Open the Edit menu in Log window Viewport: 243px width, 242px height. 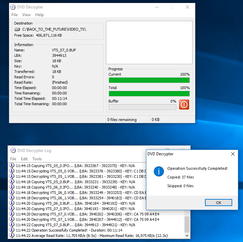coord(24,159)
